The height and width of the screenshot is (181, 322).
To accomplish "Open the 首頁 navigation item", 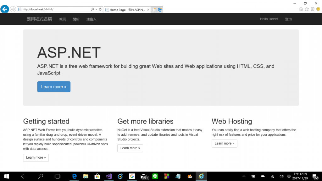I will tap(63, 19).
